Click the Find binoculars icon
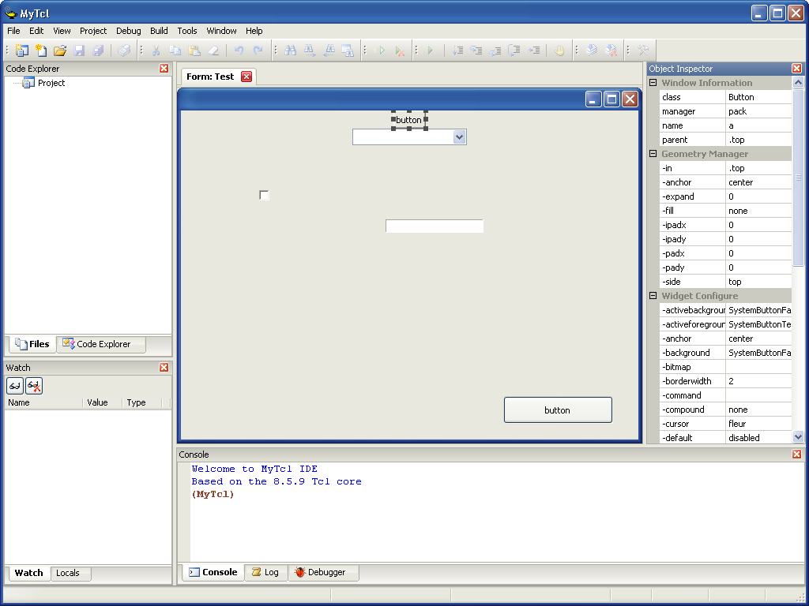The width and height of the screenshot is (809, 606). coord(291,50)
